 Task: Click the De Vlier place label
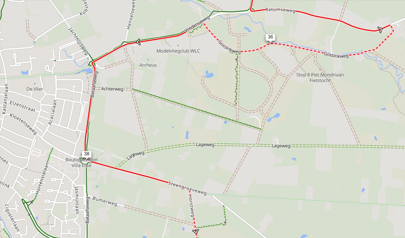pos(35,89)
